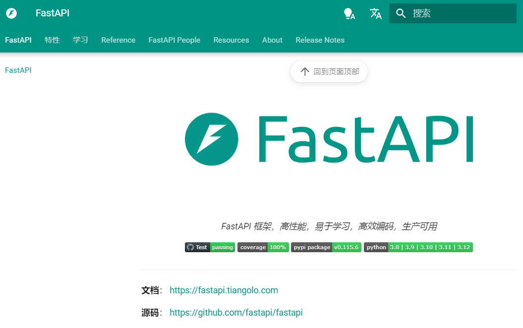The height and width of the screenshot is (328, 523).
Task: Go to the Resources tab
Action: coord(231,40)
